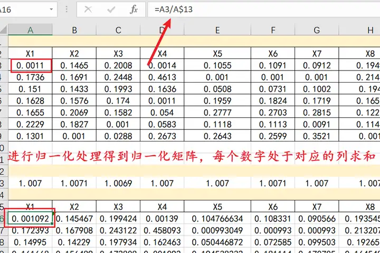Click cell C17 containing 0.243122

pyautogui.click(x=118, y=230)
